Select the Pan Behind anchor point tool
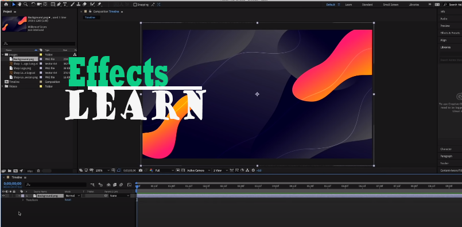This screenshot has height=227, width=462. pyautogui.click(x=45, y=5)
